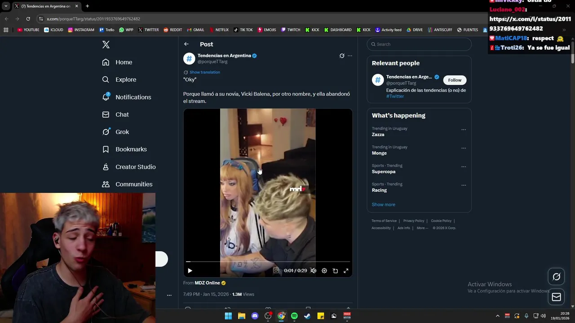The width and height of the screenshot is (575, 323).
Task: Open more options for Monge trend
Action: (x=464, y=148)
